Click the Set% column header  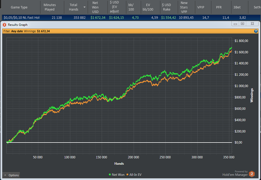pos(257,7)
